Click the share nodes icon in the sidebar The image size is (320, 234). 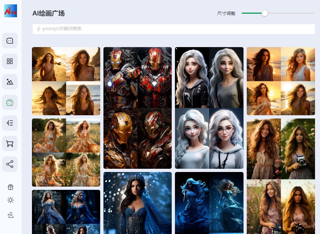(x=10, y=164)
